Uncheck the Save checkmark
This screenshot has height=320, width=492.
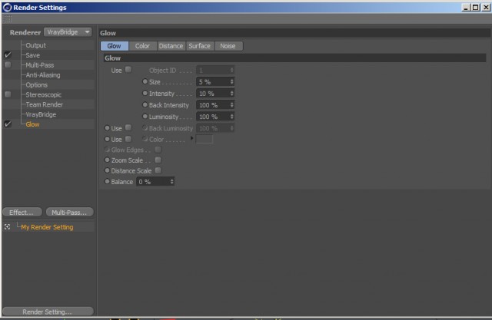tap(8, 54)
